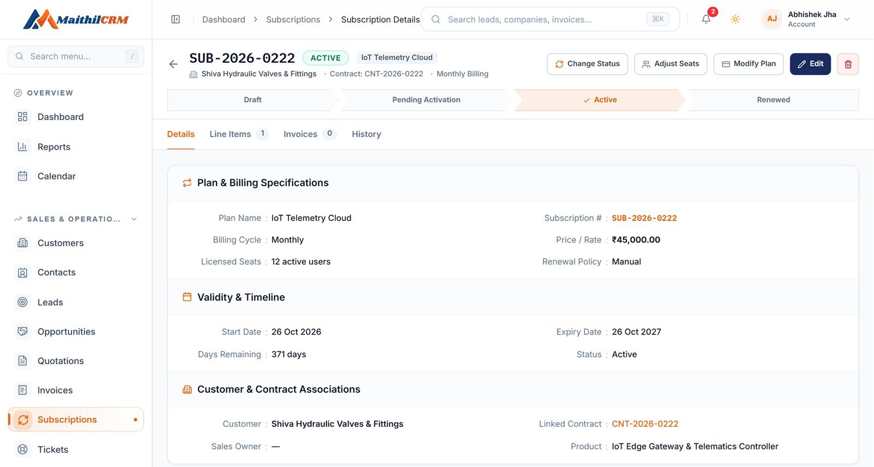Open linked contract CNT-2026-0222
This screenshot has height=467, width=874.
645,424
